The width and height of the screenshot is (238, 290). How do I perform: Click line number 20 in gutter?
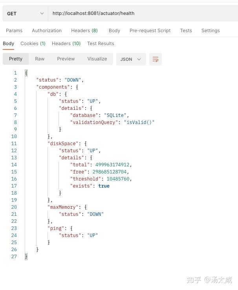pyautogui.click(x=14, y=207)
